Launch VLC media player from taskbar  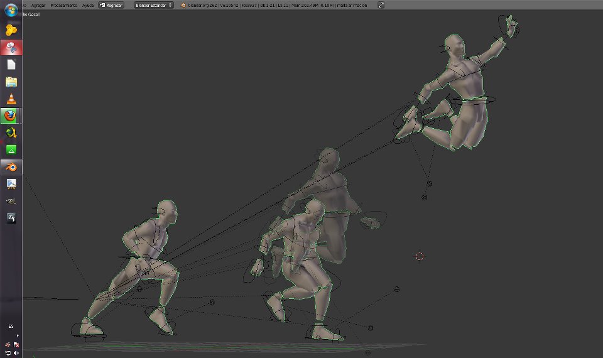(x=11, y=99)
